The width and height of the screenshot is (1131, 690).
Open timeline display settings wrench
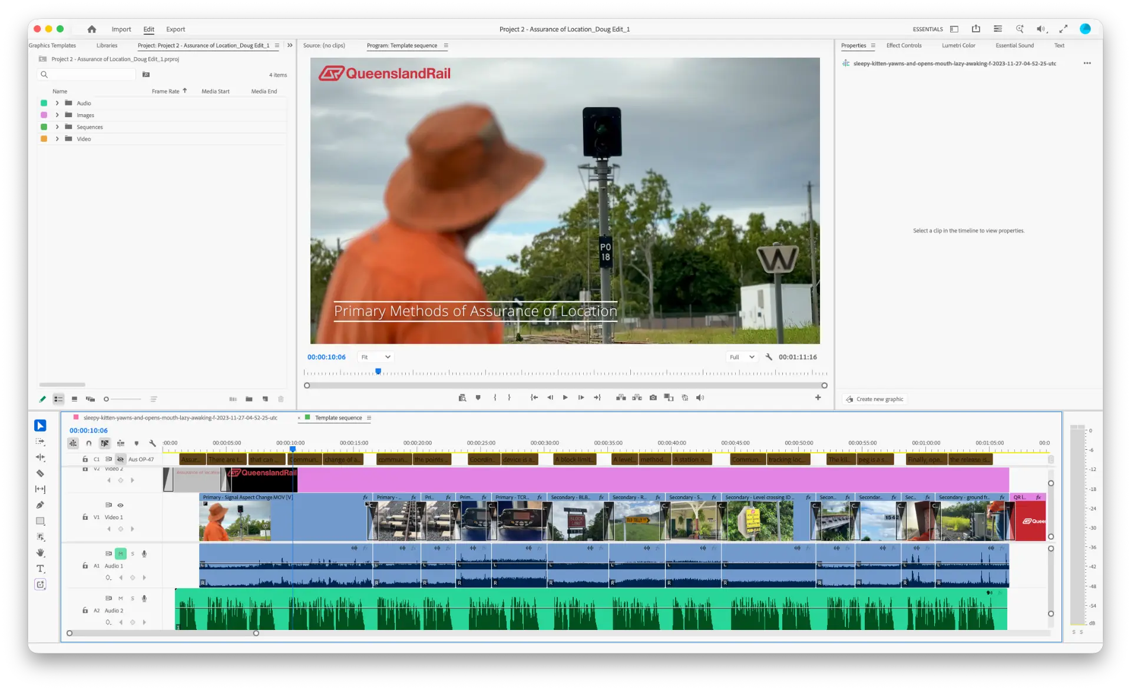pyautogui.click(x=152, y=443)
